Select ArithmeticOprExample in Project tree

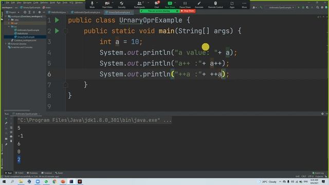[x=26, y=30]
